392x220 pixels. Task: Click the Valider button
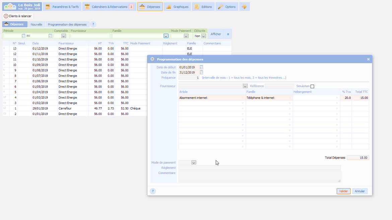343,191
